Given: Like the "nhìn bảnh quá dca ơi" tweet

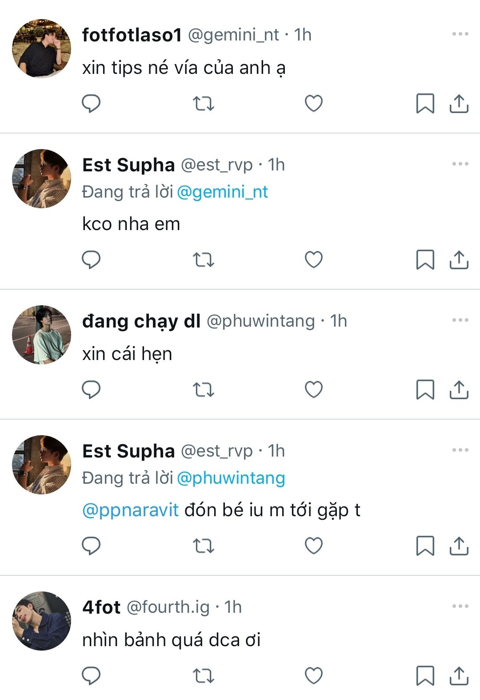Looking at the screenshot, I should 313,676.
